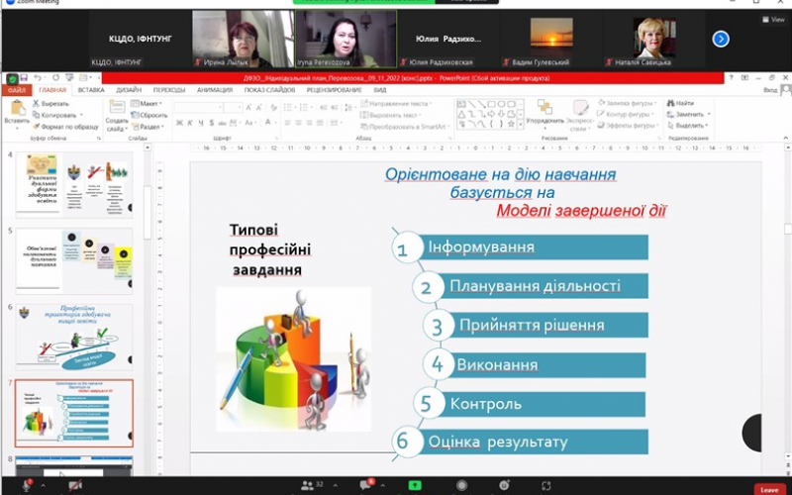
Task: Click the large Вставить paste icon
Action: tap(17, 108)
